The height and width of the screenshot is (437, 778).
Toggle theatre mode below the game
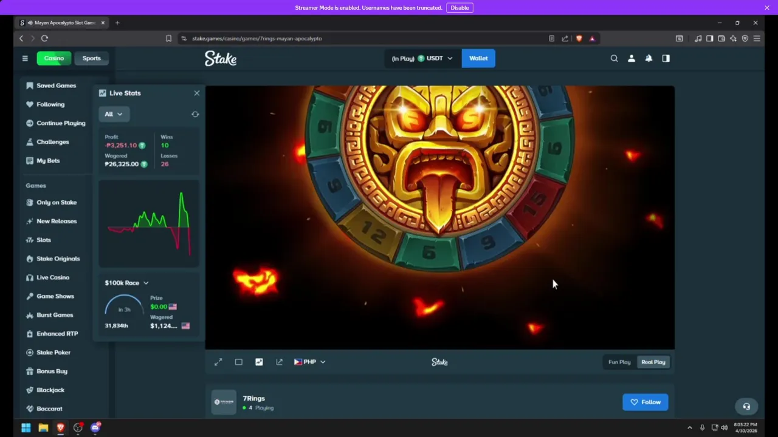coord(239,362)
